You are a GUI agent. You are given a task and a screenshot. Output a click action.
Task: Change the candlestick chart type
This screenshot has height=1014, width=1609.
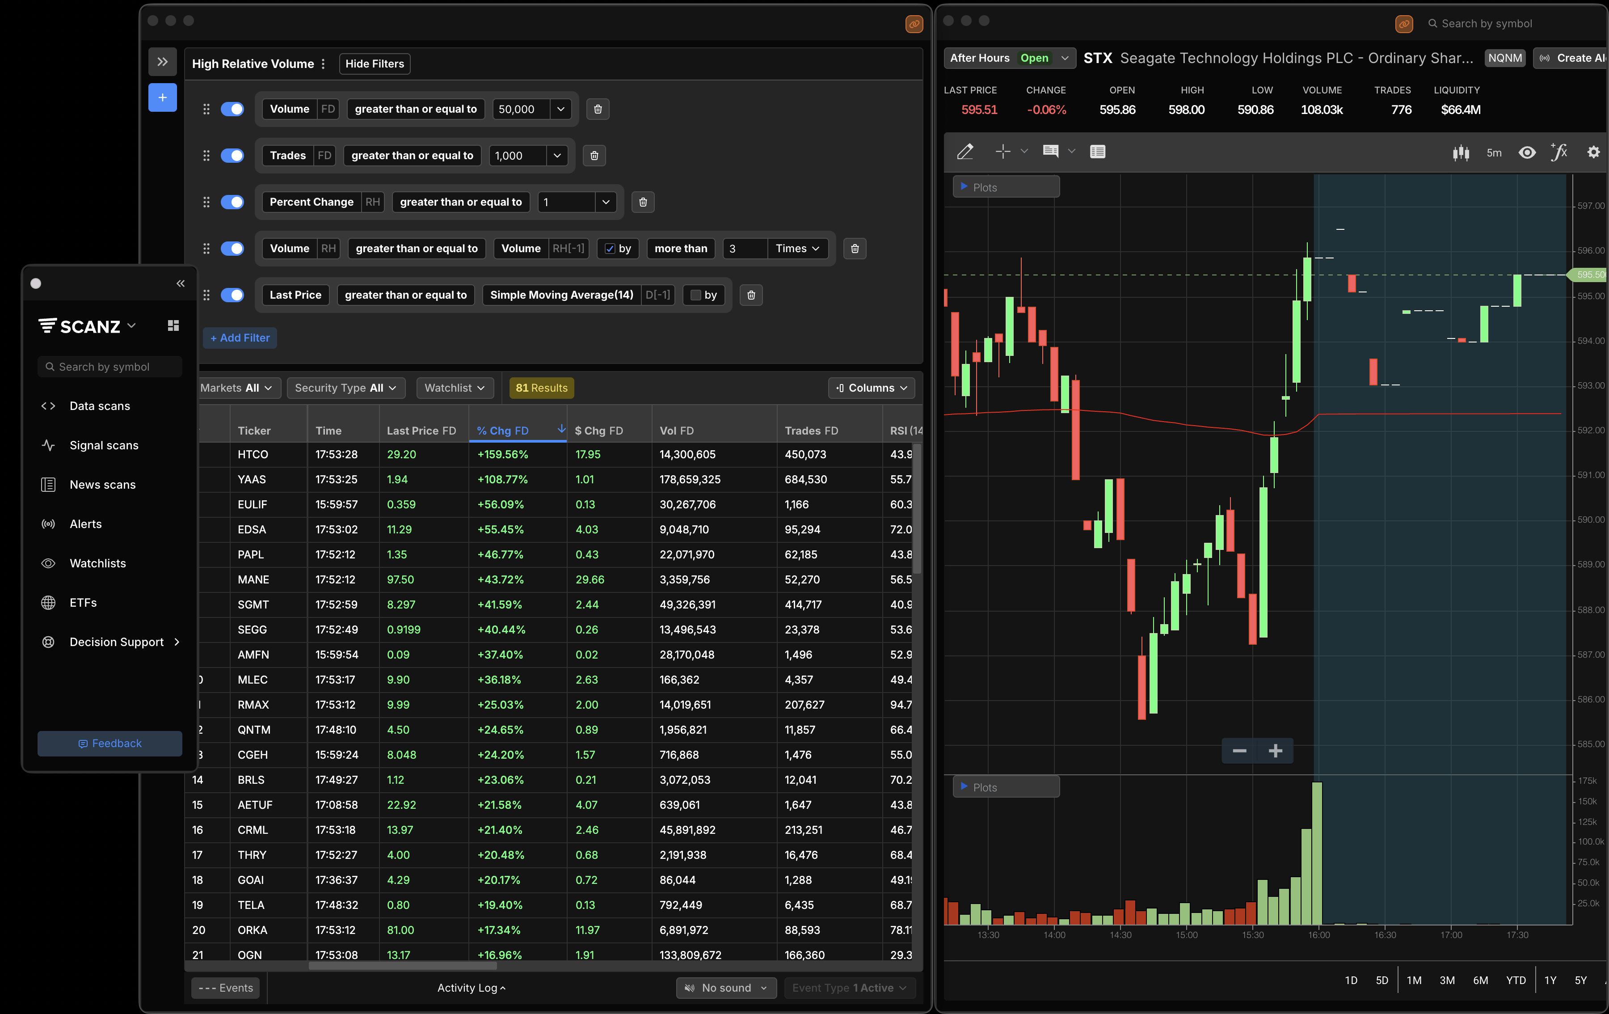(x=1461, y=152)
